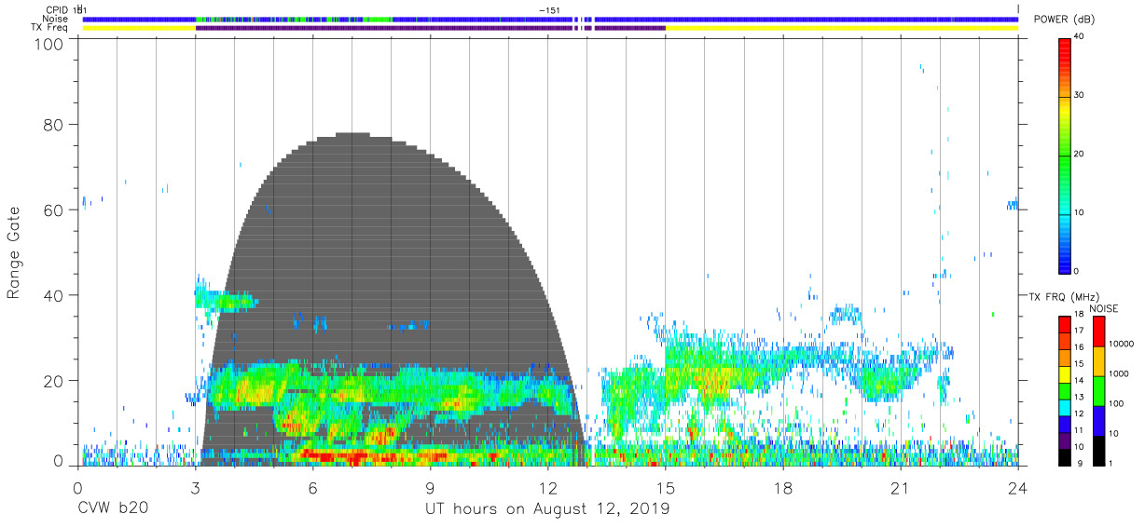Click the "30" tick on POWER color bar
1145x528 pixels.
(1079, 95)
